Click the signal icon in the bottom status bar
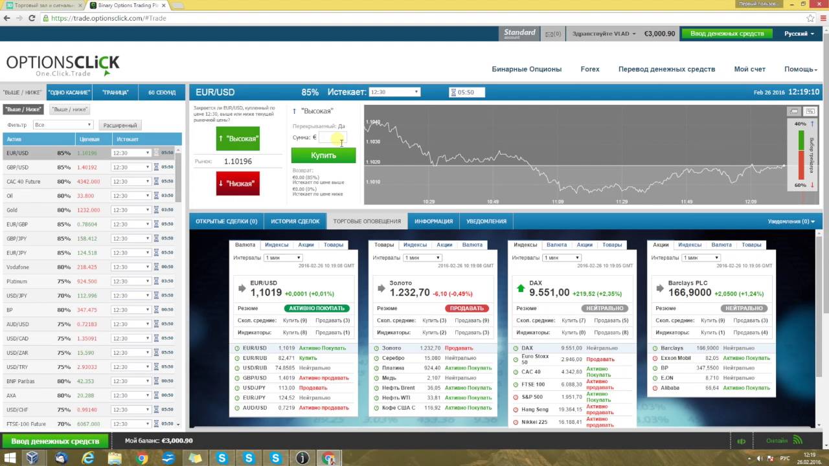The width and height of the screenshot is (829, 466). click(x=798, y=441)
